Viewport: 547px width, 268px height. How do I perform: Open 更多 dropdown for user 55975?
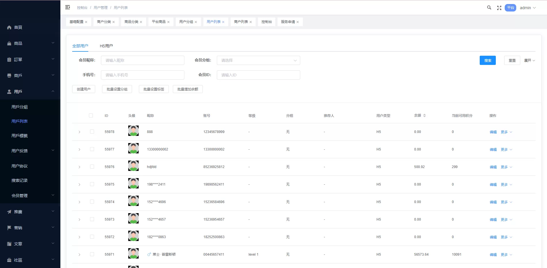[x=506, y=184]
